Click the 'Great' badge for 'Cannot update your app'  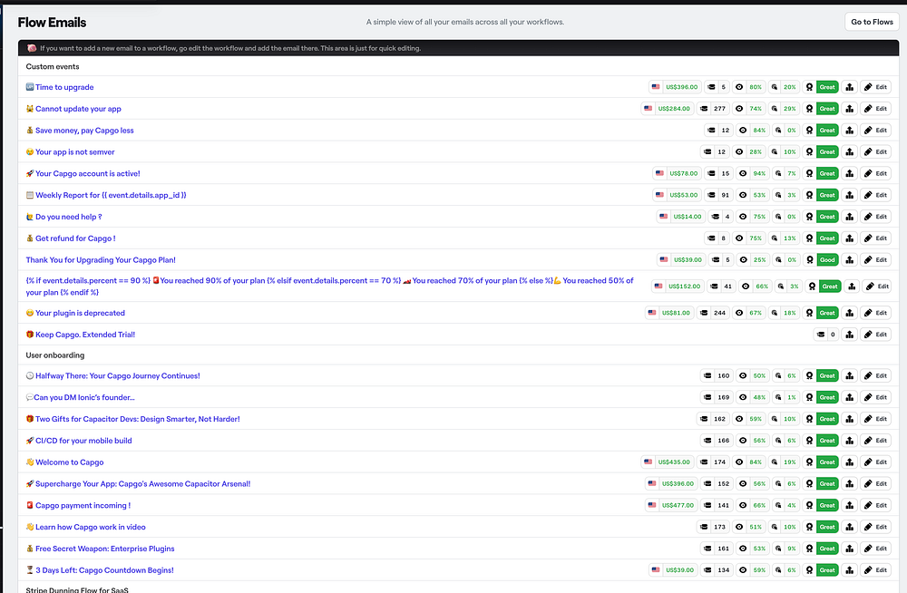[x=827, y=109]
